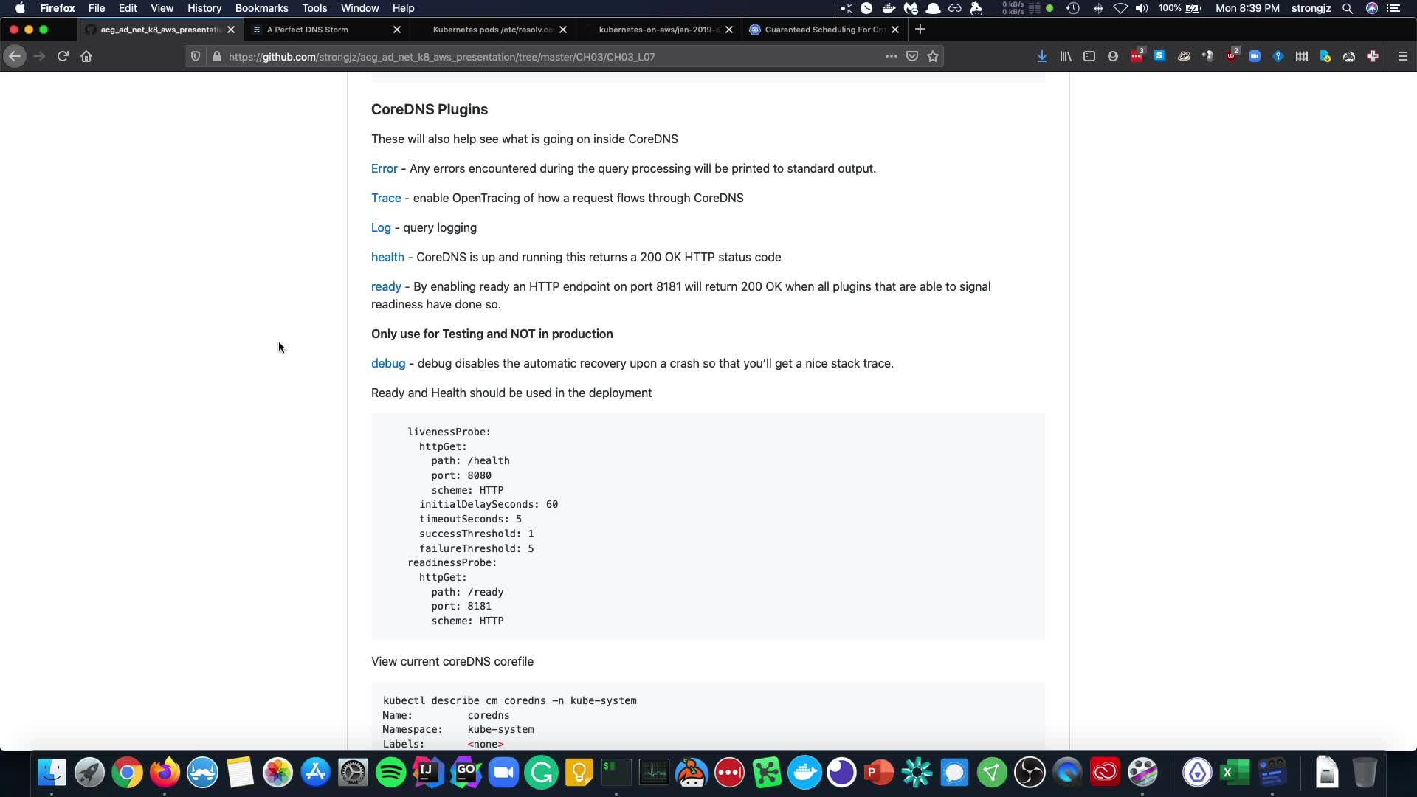Click the URL address field
The height and width of the screenshot is (797, 1417).
click(517, 56)
